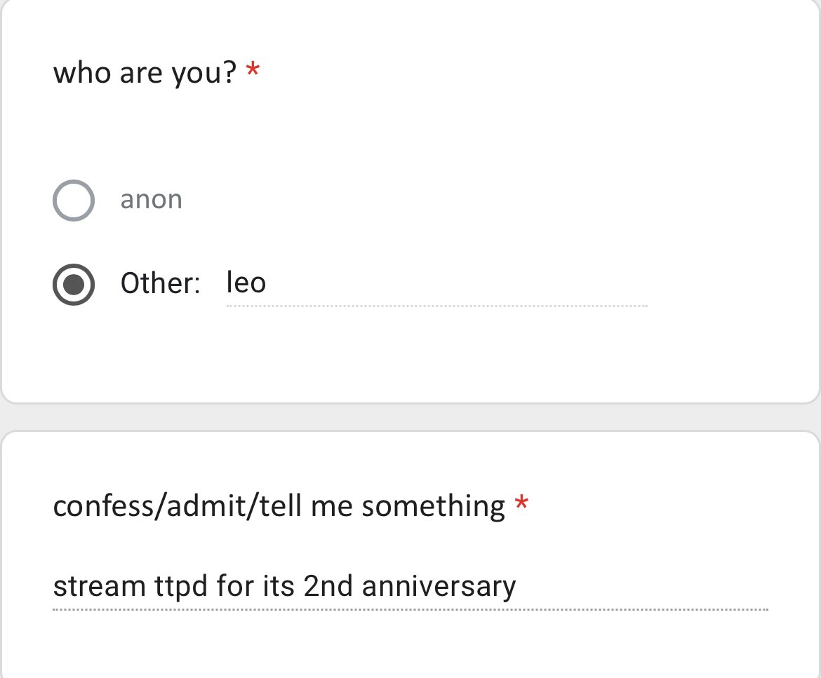
Task: Select the anon radio button
Action: pyautogui.click(x=74, y=201)
